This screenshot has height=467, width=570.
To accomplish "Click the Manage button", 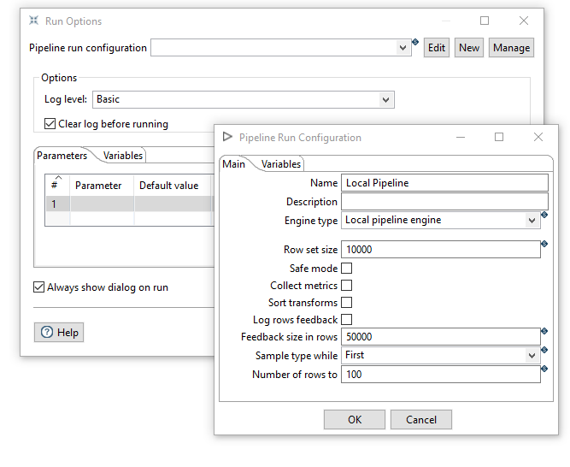I will pos(511,48).
